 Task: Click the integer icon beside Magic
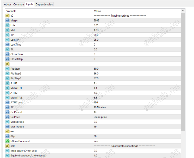pos(7,20)
